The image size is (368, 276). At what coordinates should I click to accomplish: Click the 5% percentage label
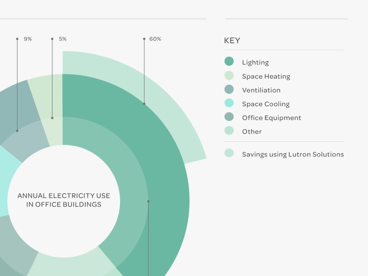[63, 39]
